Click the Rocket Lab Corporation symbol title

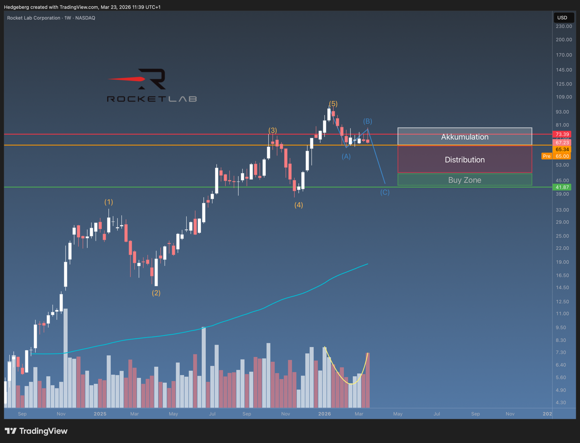[34, 18]
